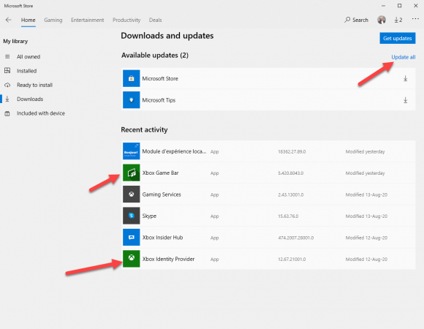This screenshot has width=424, height=329.
Task: Maximize the Microsoft Store window
Action: [x=399, y=6]
